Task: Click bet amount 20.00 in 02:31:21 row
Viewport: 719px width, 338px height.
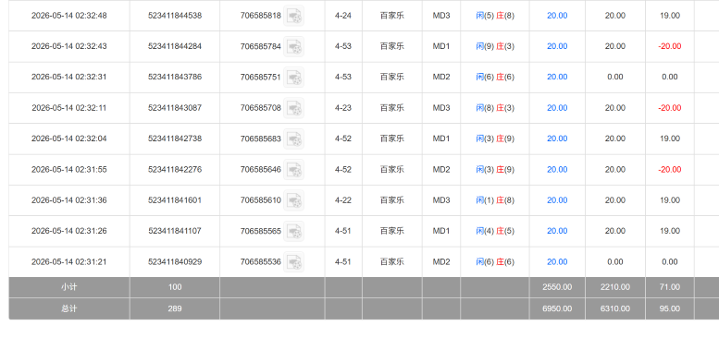Action: point(557,261)
